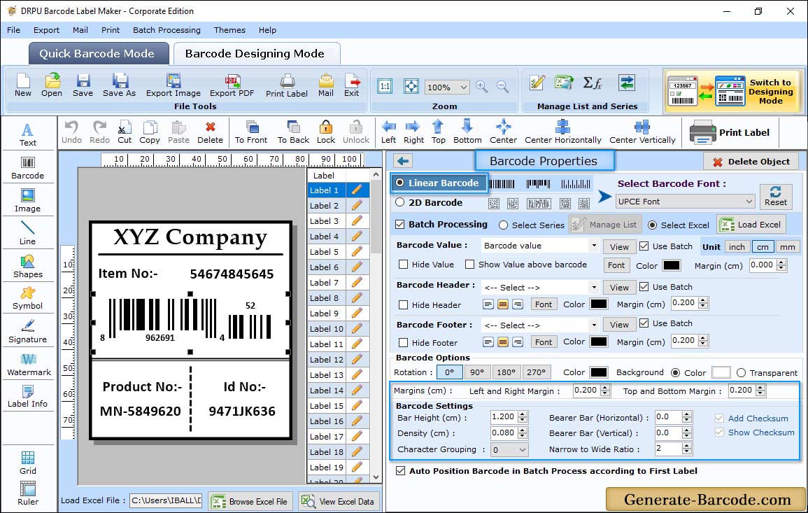808x513 pixels.
Task: Click View Excel Data button
Action: click(x=338, y=501)
